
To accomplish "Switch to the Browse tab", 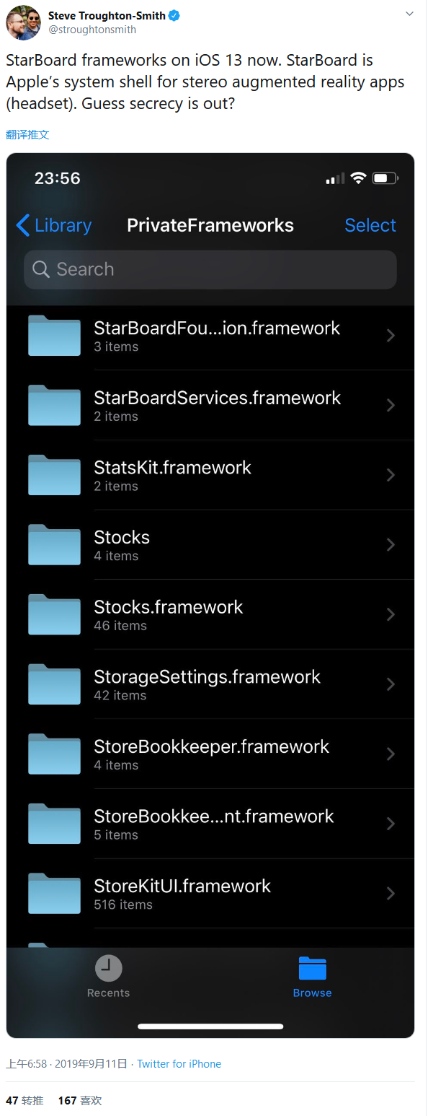I will tap(312, 977).
